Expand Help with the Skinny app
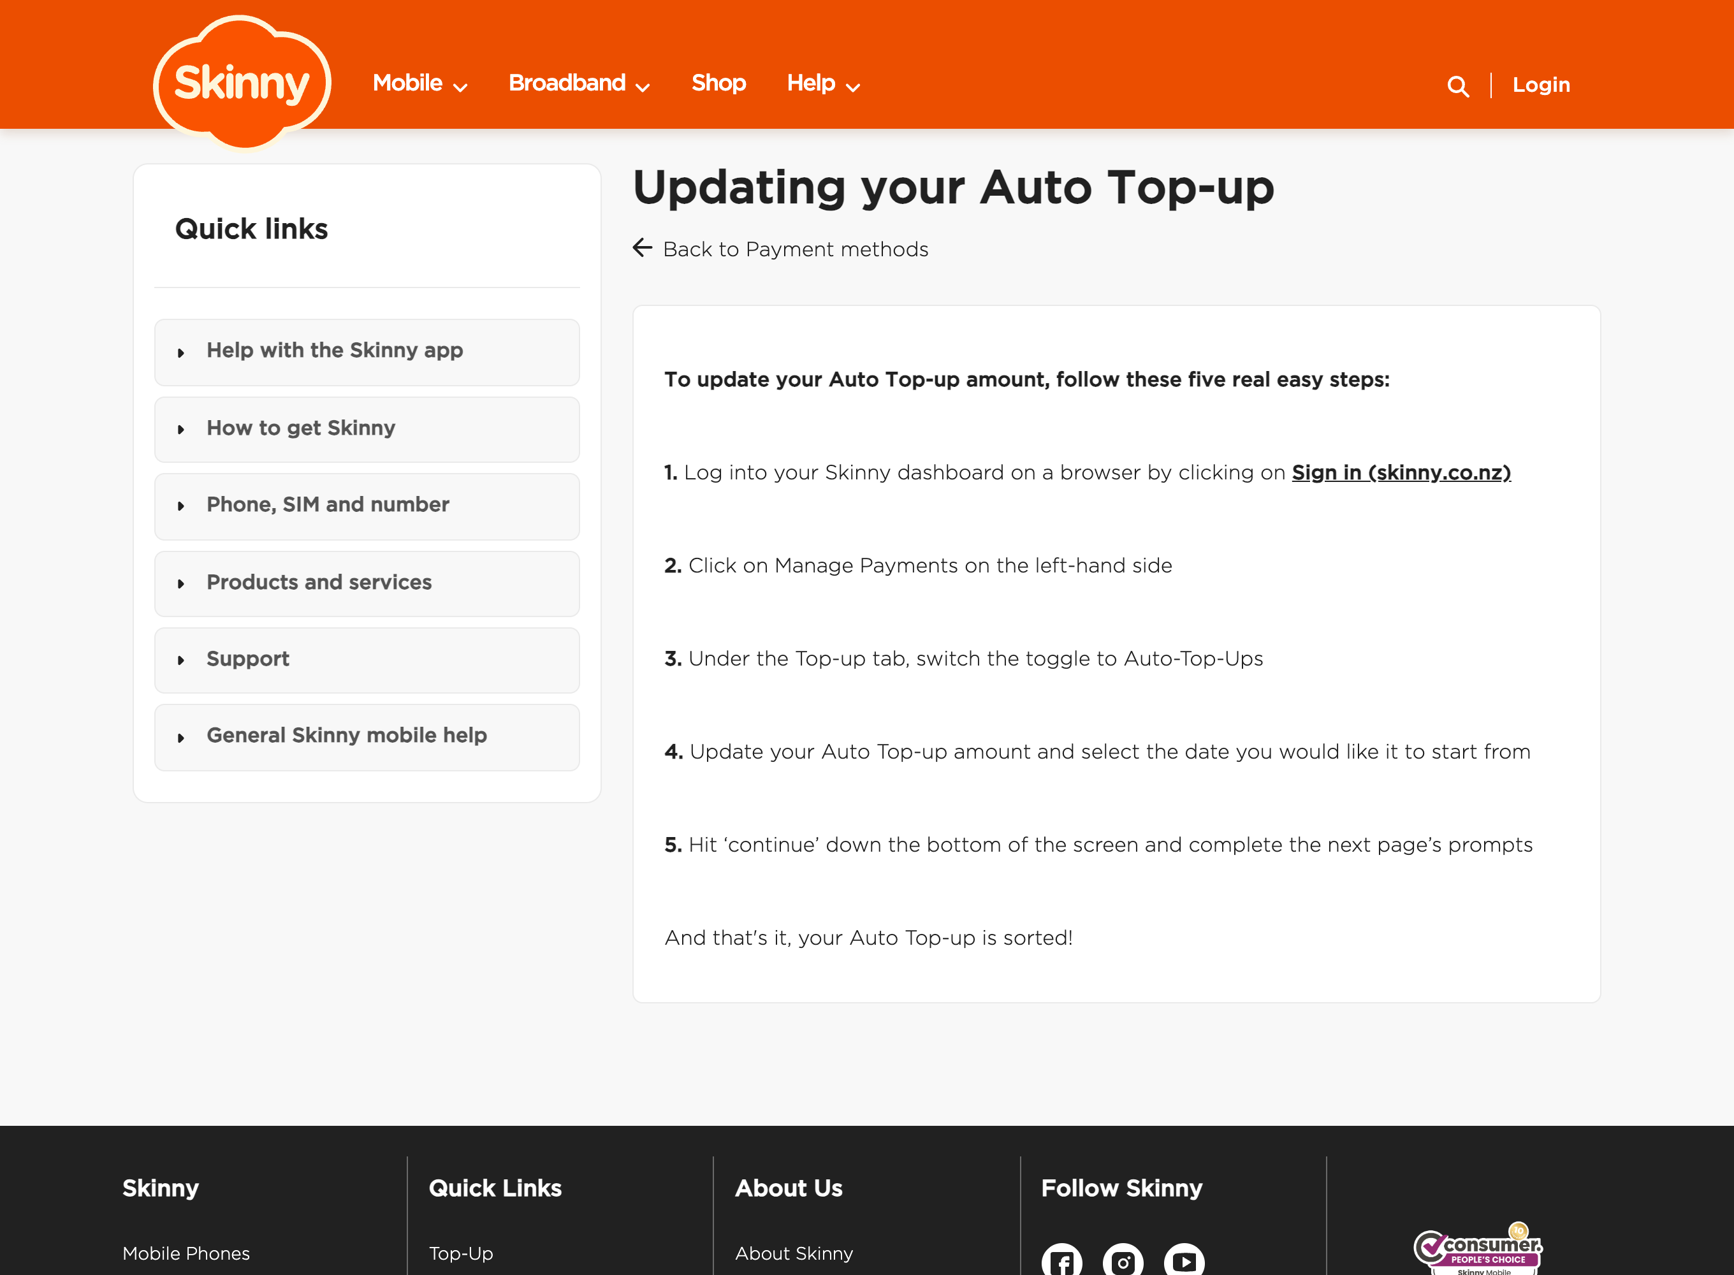Viewport: 1734px width, 1275px height. pos(367,352)
